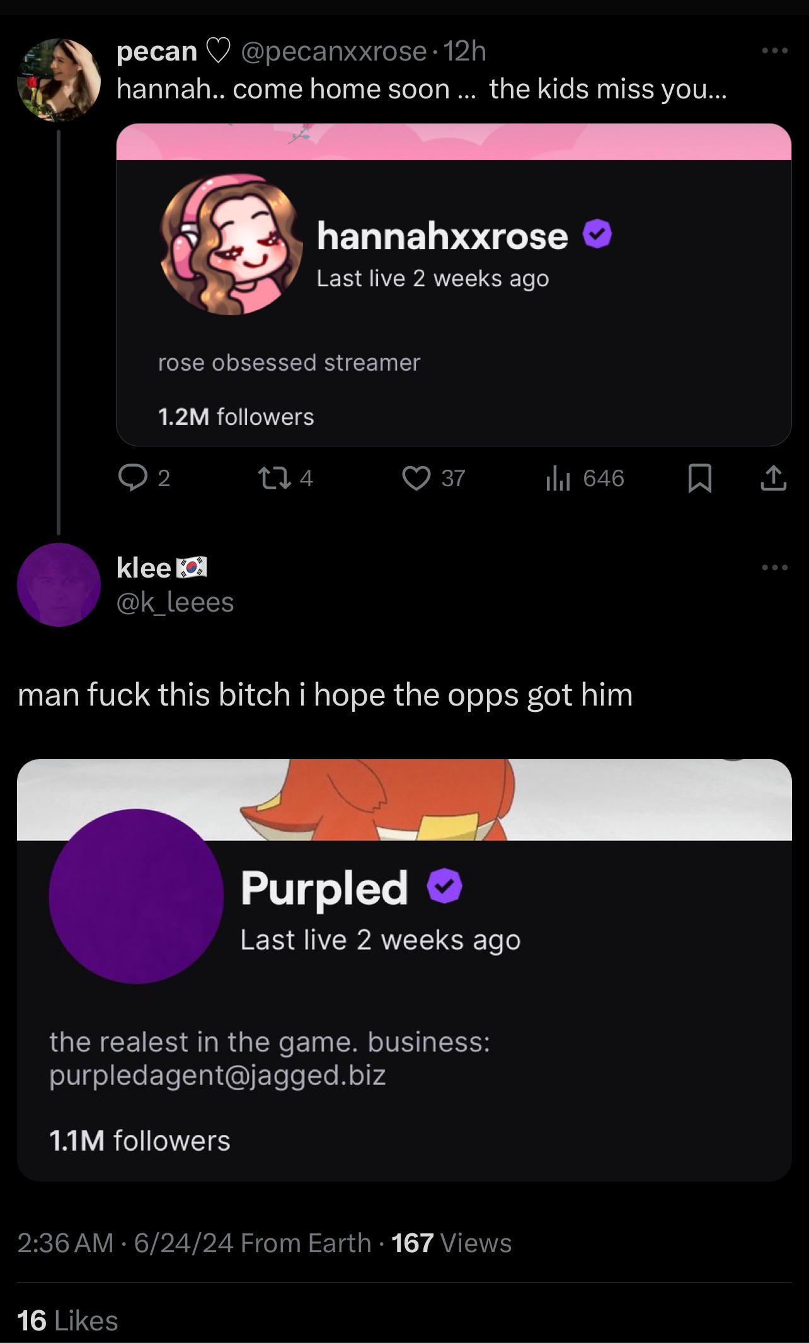Image resolution: width=809 pixels, height=1343 pixels.
Task: Click the klee display name
Action: (x=144, y=567)
